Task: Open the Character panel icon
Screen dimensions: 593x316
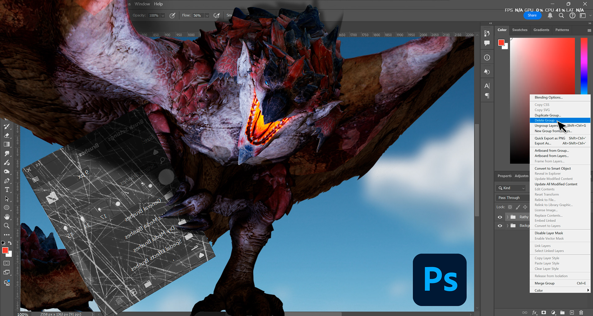Action: [x=487, y=86]
